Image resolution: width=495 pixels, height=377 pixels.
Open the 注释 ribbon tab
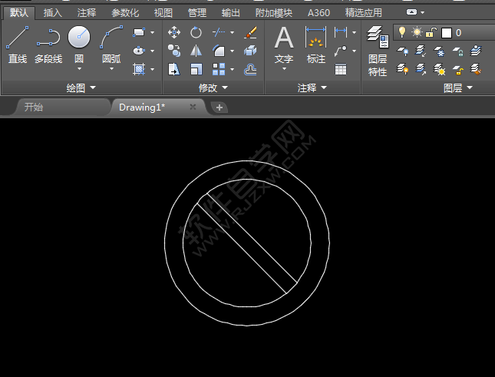click(x=86, y=13)
